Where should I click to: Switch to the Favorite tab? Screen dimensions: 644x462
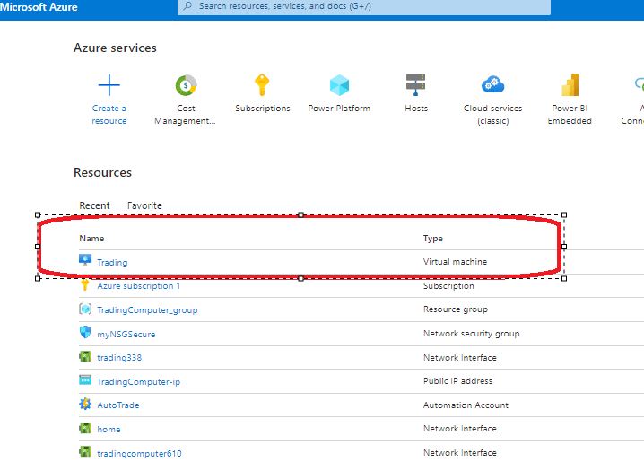click(x=144, y=205)
